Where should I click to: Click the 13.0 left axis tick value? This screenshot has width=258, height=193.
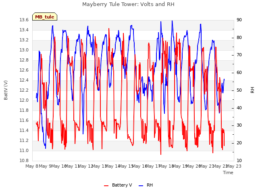click(x=24, y=50)
